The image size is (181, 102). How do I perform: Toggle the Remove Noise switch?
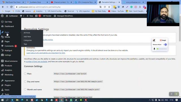165,44
